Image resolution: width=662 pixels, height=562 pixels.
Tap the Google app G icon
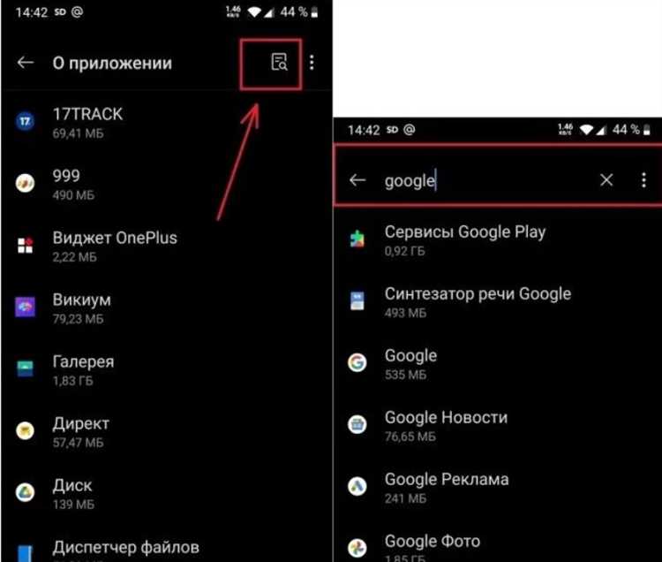click(357, 362)
